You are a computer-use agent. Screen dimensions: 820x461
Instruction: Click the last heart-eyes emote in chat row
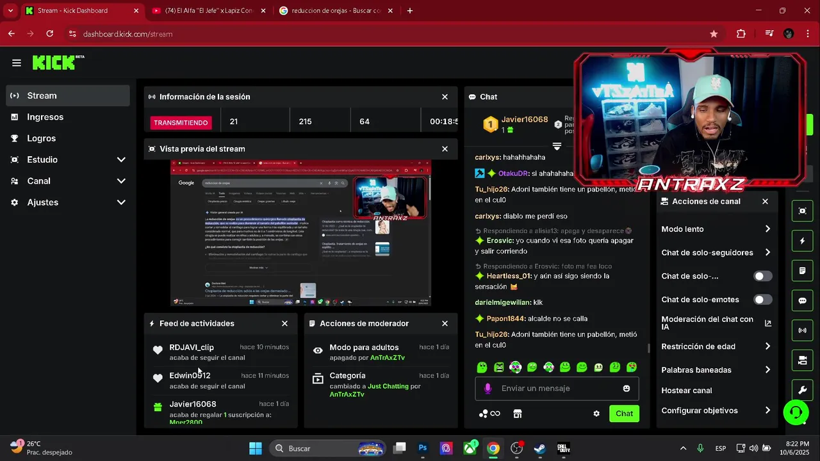click(x=632, y=367)
